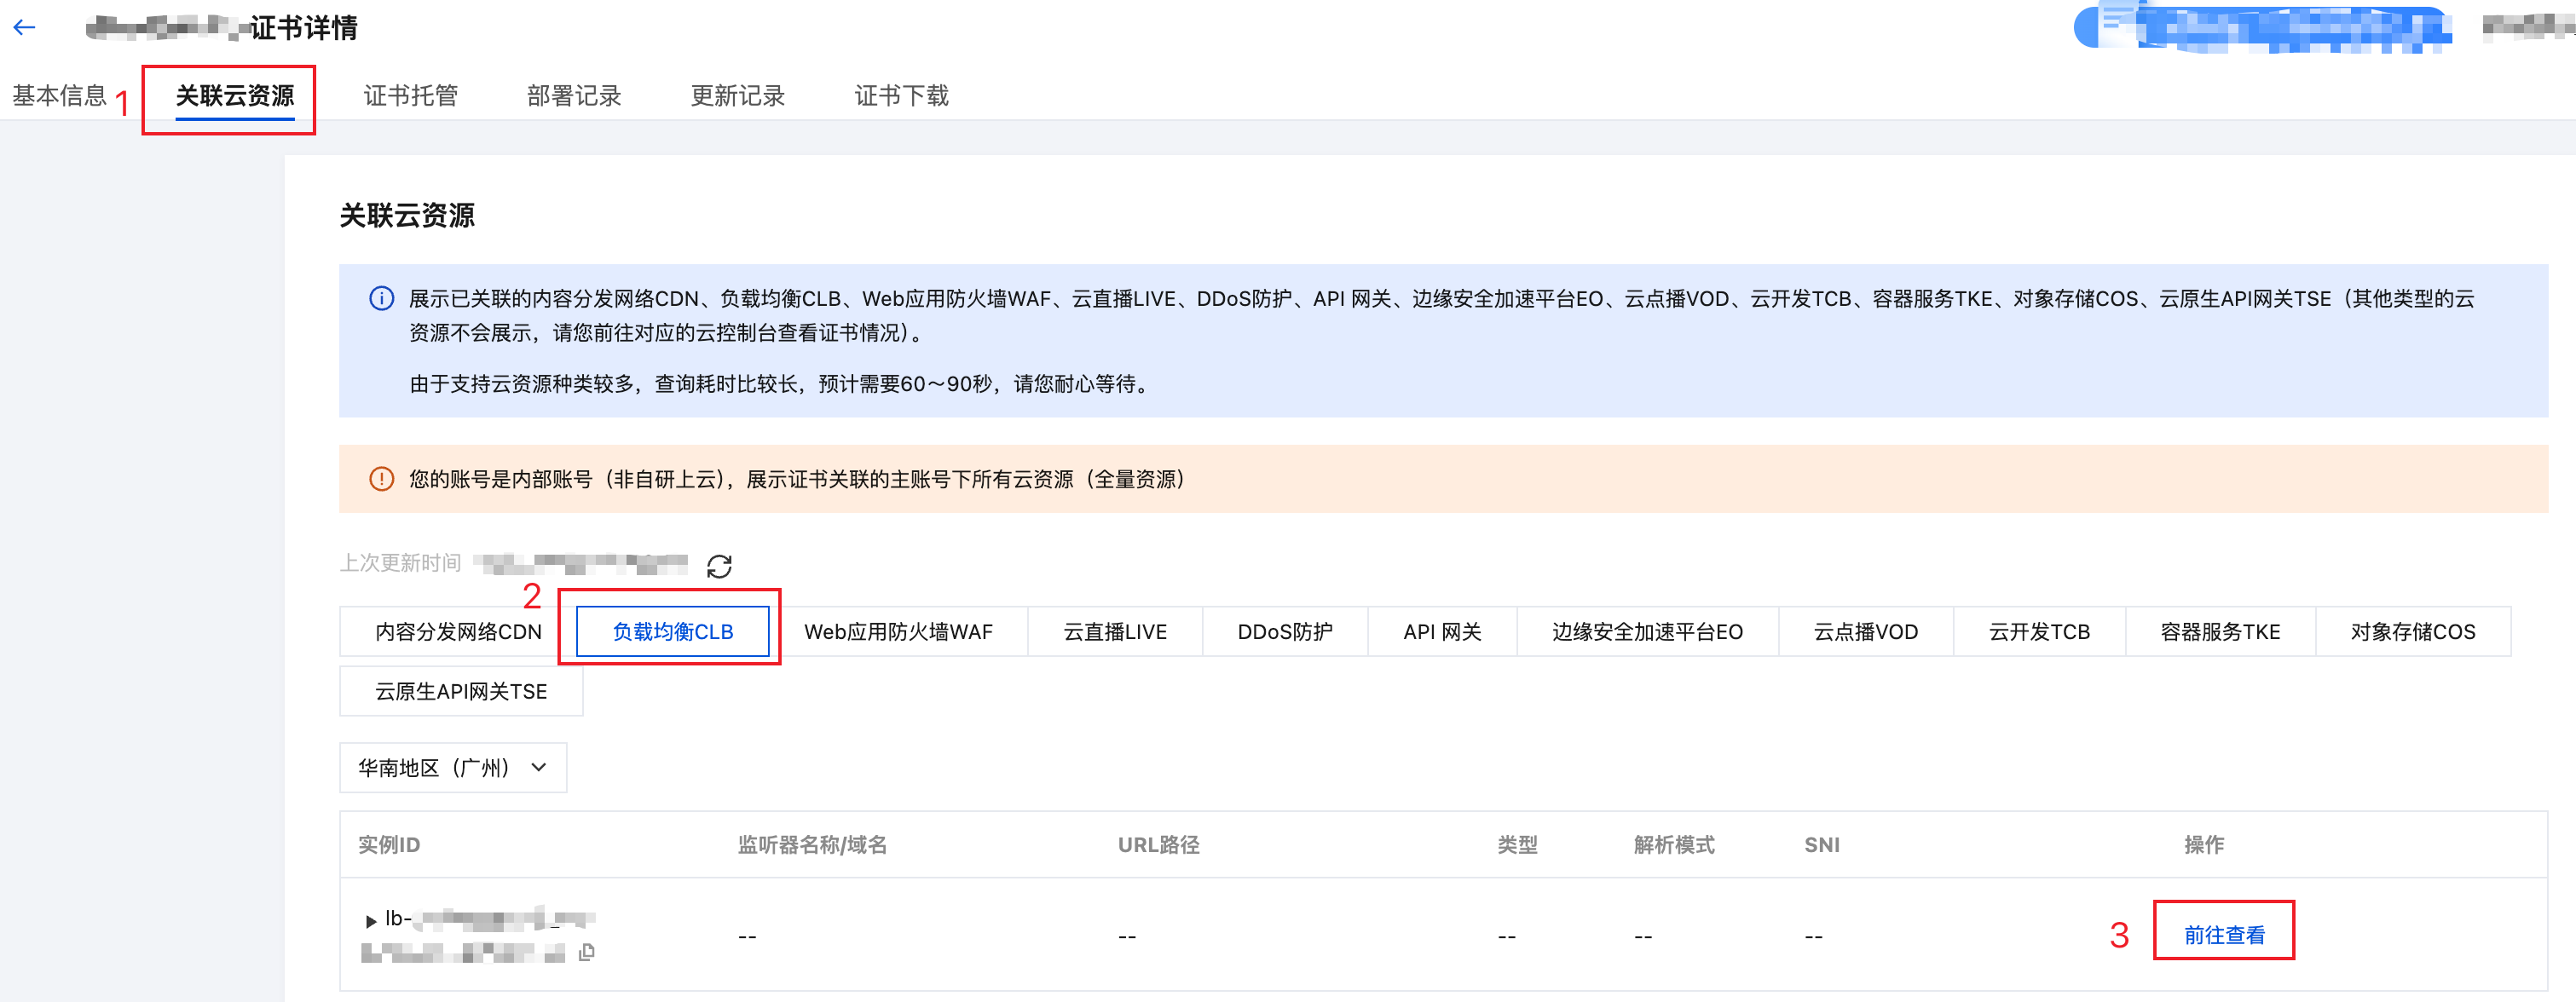This screenshot has height=1002, width=2576.
Task: Select the 对象存储COS resource option
Action: click(2412, 632)
